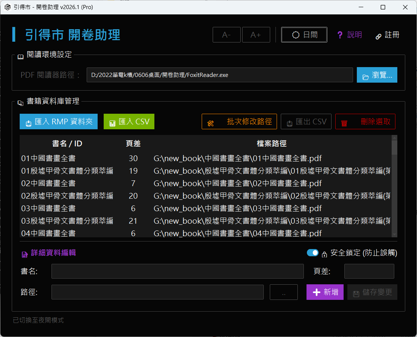Open 批次修改路徑 batch path tool
The image size is (417, 337).
tap(239, 122)
